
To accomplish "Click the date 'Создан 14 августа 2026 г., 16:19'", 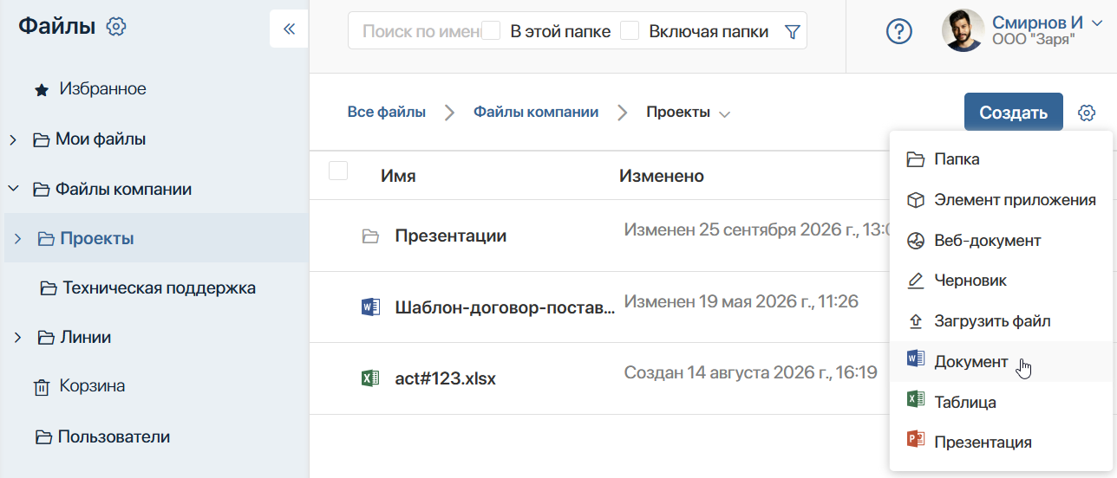I will click(751, 372).
